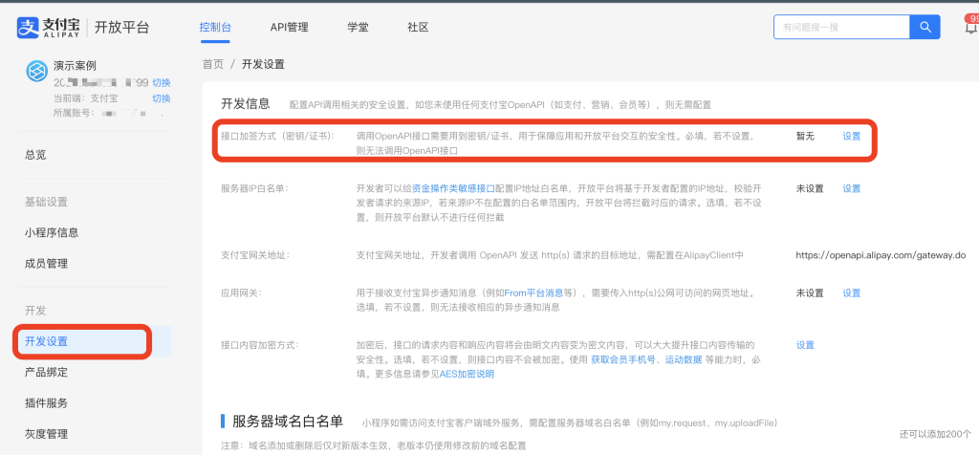Open the notification bell icon

pyautogui.click(x=970, y=27)
